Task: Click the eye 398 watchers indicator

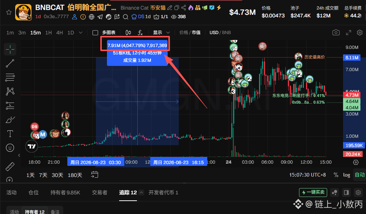Action: 179,17
